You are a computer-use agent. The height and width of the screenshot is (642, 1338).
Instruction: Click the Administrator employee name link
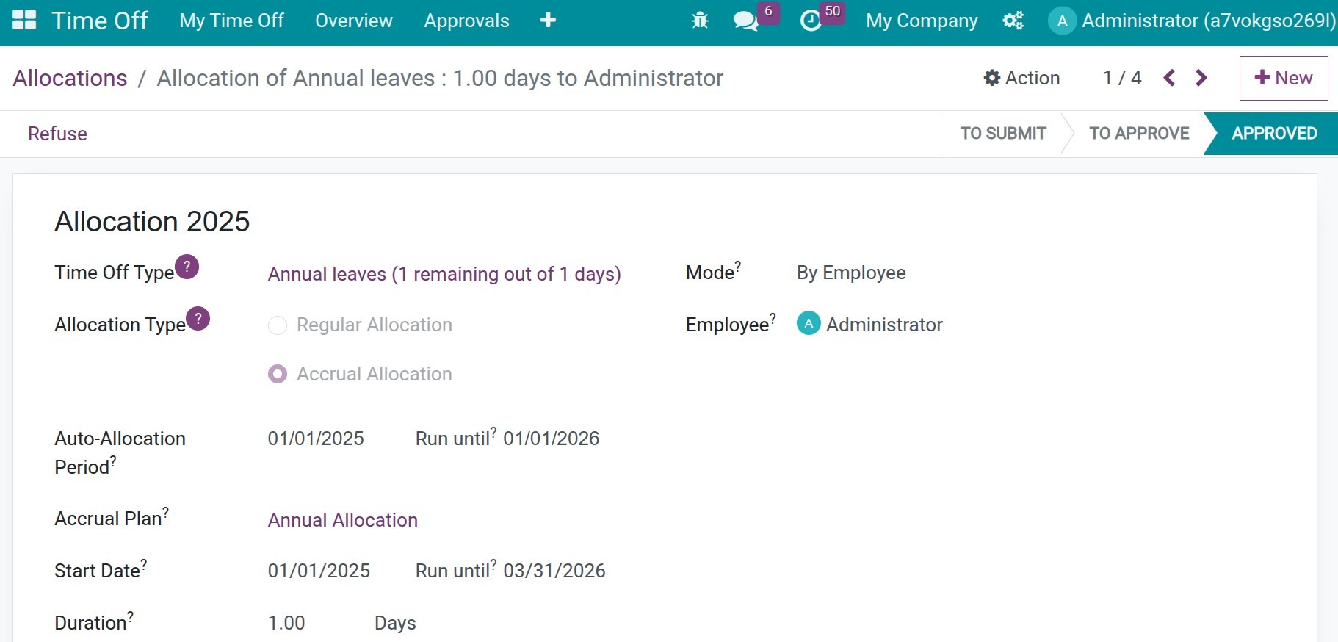tap(884, 325)
